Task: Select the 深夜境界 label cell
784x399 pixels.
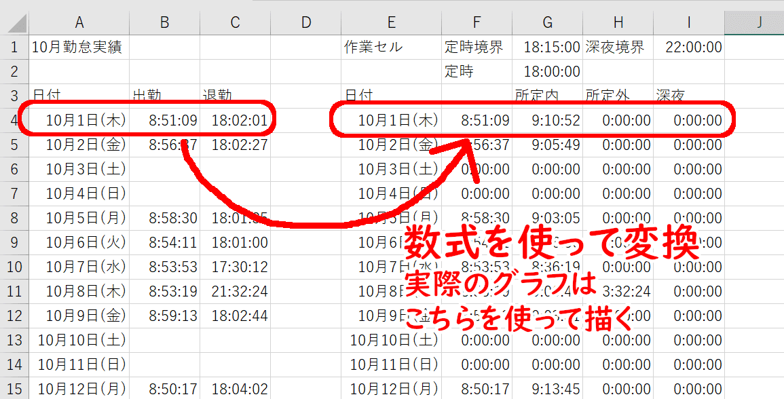Action: point(618,47)
